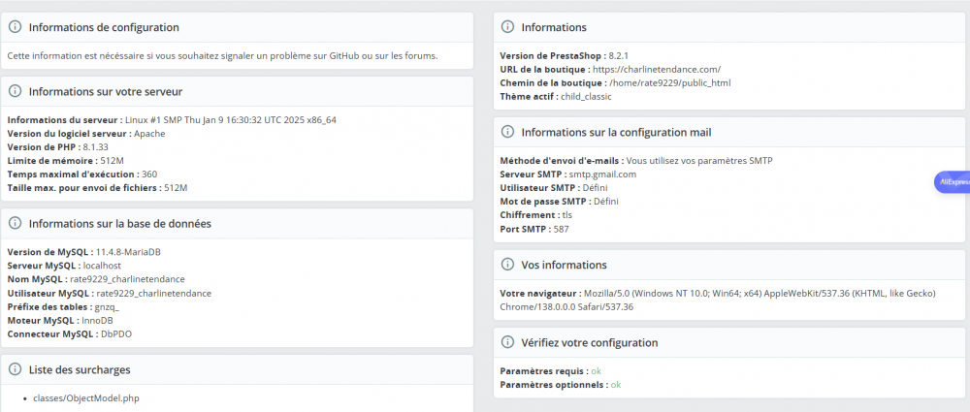Select the classes/ObjectModel.php override entry
Image resolution: width=970 pixels, height=412 pixels.
(x=87, y=398)
